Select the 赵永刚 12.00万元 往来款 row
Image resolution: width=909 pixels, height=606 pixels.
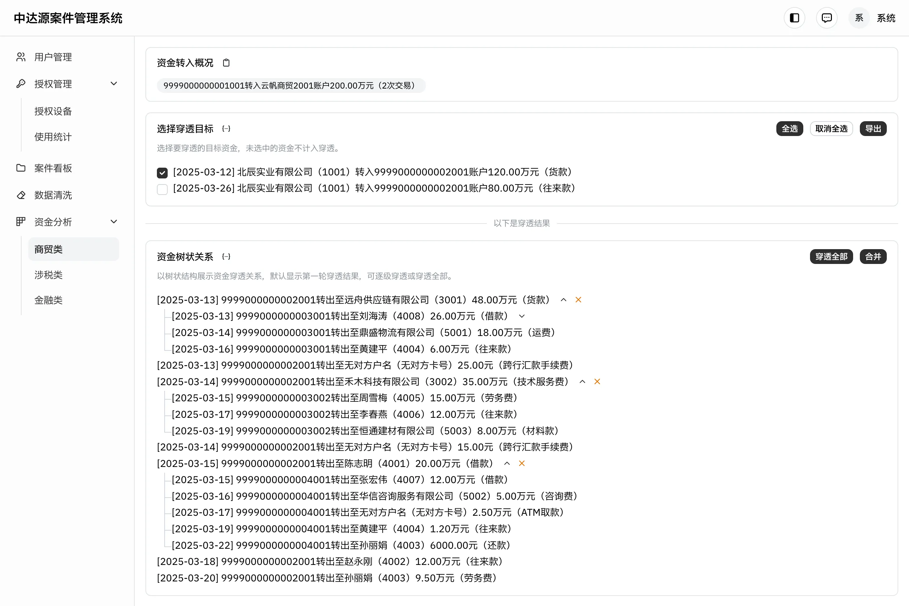point(330,562)
